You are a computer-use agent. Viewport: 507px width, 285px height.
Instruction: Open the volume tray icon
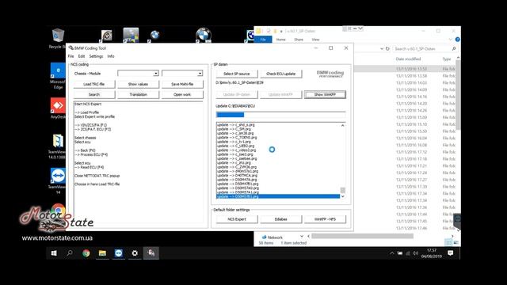click(x=415, y=253)
